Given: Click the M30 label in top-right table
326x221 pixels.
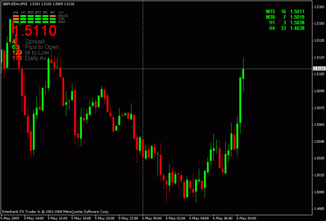Looking at the screenshot, I should (270, 17).
